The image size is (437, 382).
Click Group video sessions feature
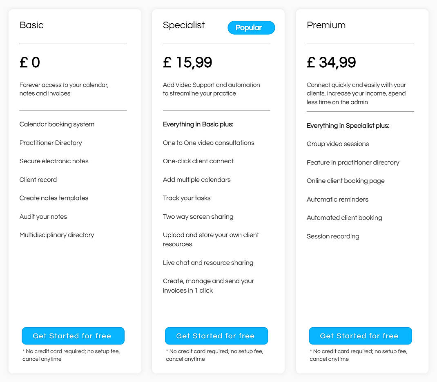[338, 144]
